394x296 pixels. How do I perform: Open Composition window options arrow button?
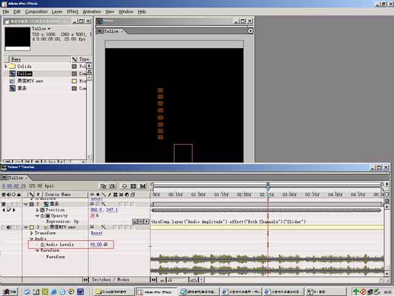pyautogui.click(x=250, y=31)
